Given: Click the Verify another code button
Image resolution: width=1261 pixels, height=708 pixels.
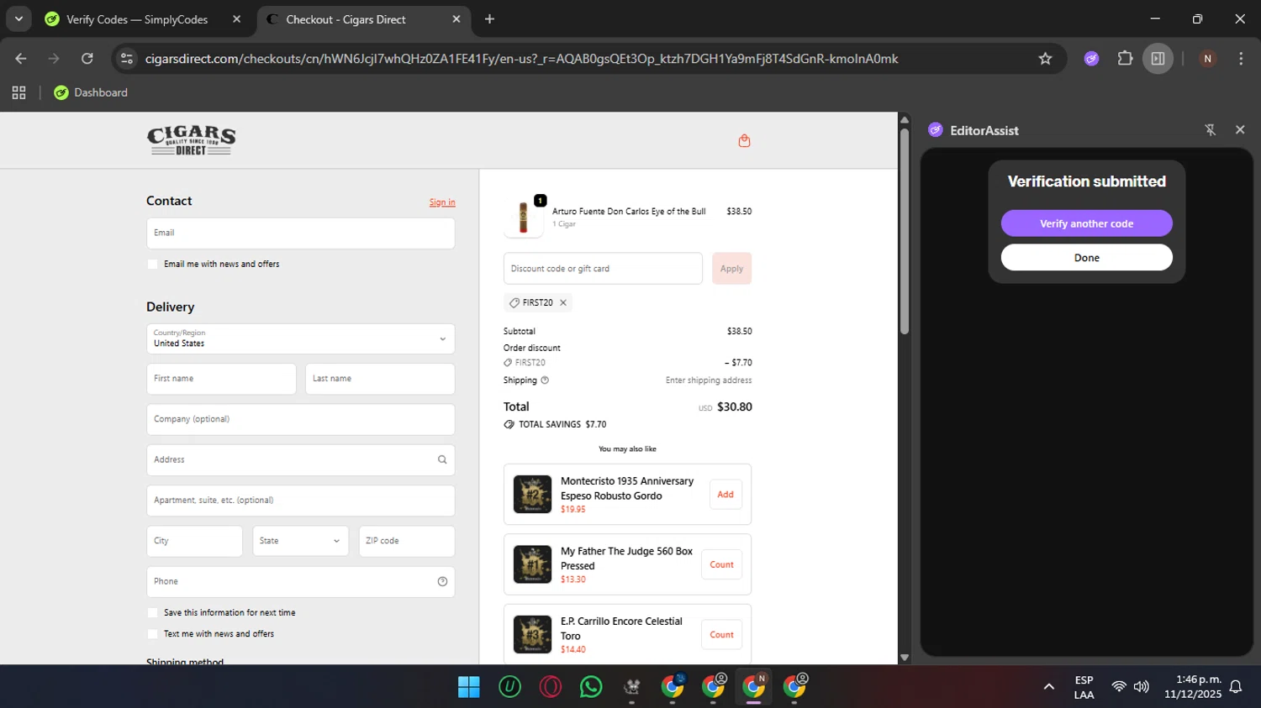Looking at the screenshot, I should pyautogui.click(x=1086, y=223).
